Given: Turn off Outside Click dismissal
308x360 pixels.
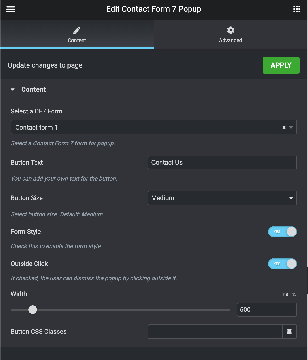Looking at the screenshot, I should [283, 264].
